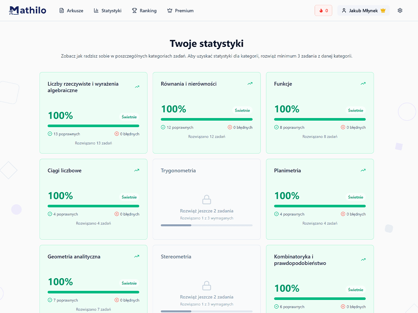Click the lock icon on Stereometria card
The width and height of the screenshot is (418, 313).
pyautogui.click(x=206, y=285)
